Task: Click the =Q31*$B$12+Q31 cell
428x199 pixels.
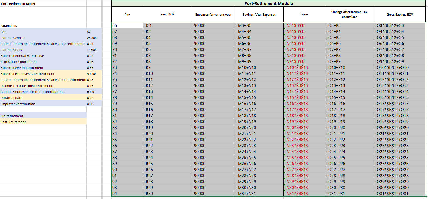Action: [x=400, y=194]
